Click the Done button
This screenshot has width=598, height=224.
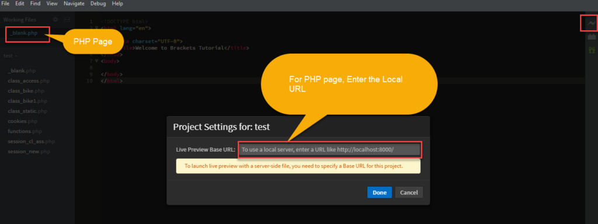380,192
